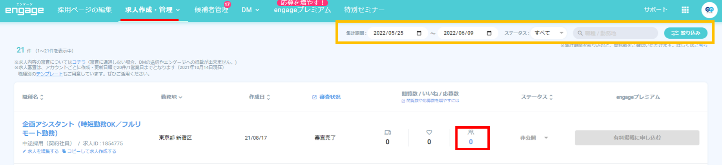Select creation date 21/08/17
The height and width of the screenshot is (165, 722).
pos(256,138)
